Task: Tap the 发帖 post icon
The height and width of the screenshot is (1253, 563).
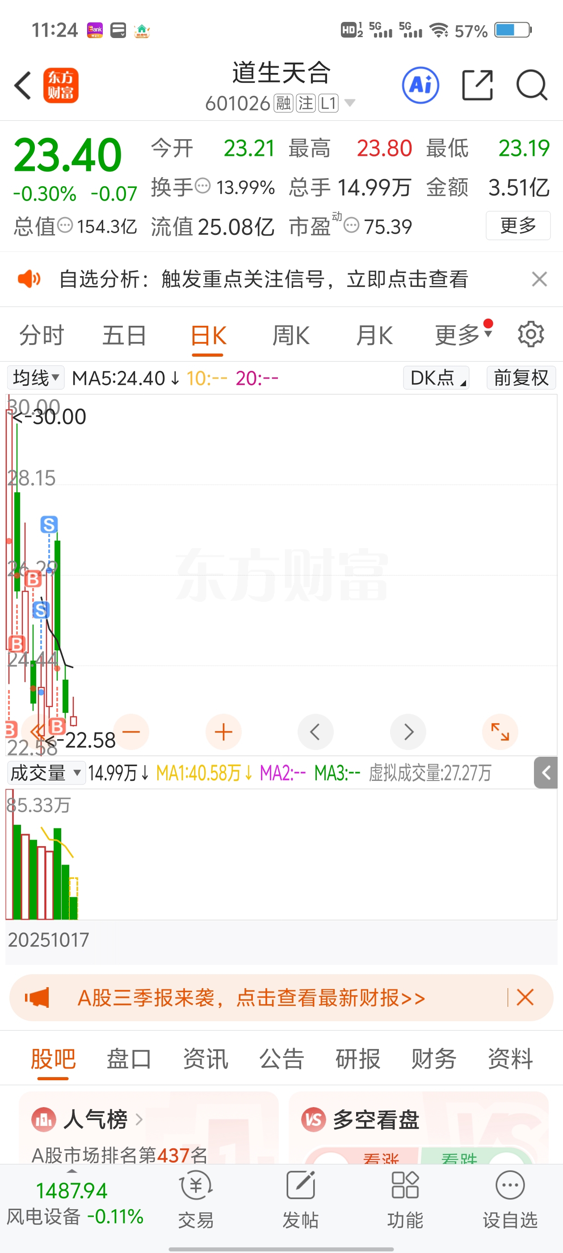Action: tap(300, 1199)
